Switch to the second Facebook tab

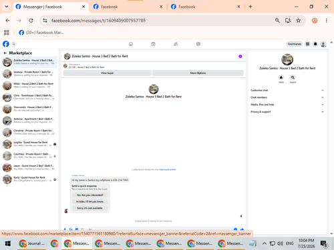click(128, 7)
